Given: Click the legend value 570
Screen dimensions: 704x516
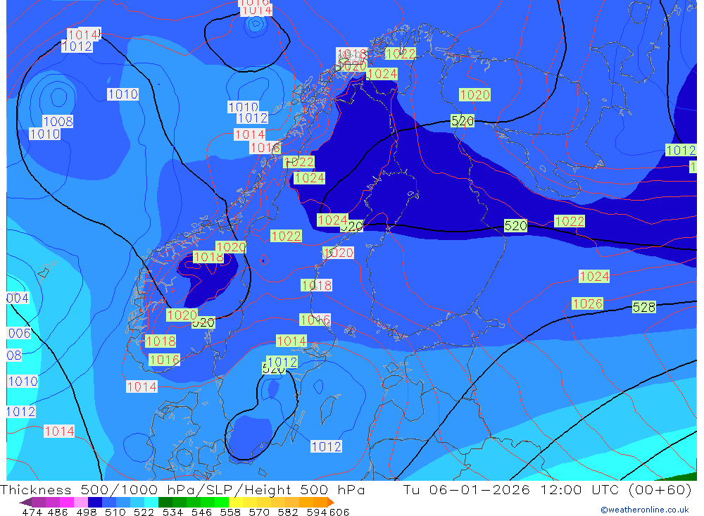Looking at the screenshot, I should [259, 512].
